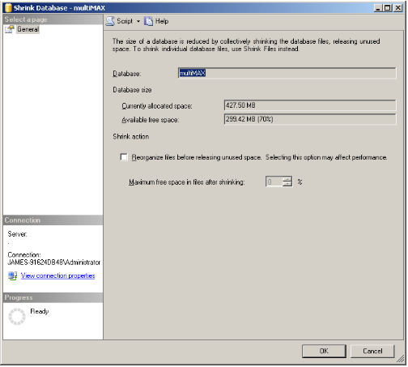Click the Ready progress spinner icon
408x367 pixels.
[x=17, y=317]
